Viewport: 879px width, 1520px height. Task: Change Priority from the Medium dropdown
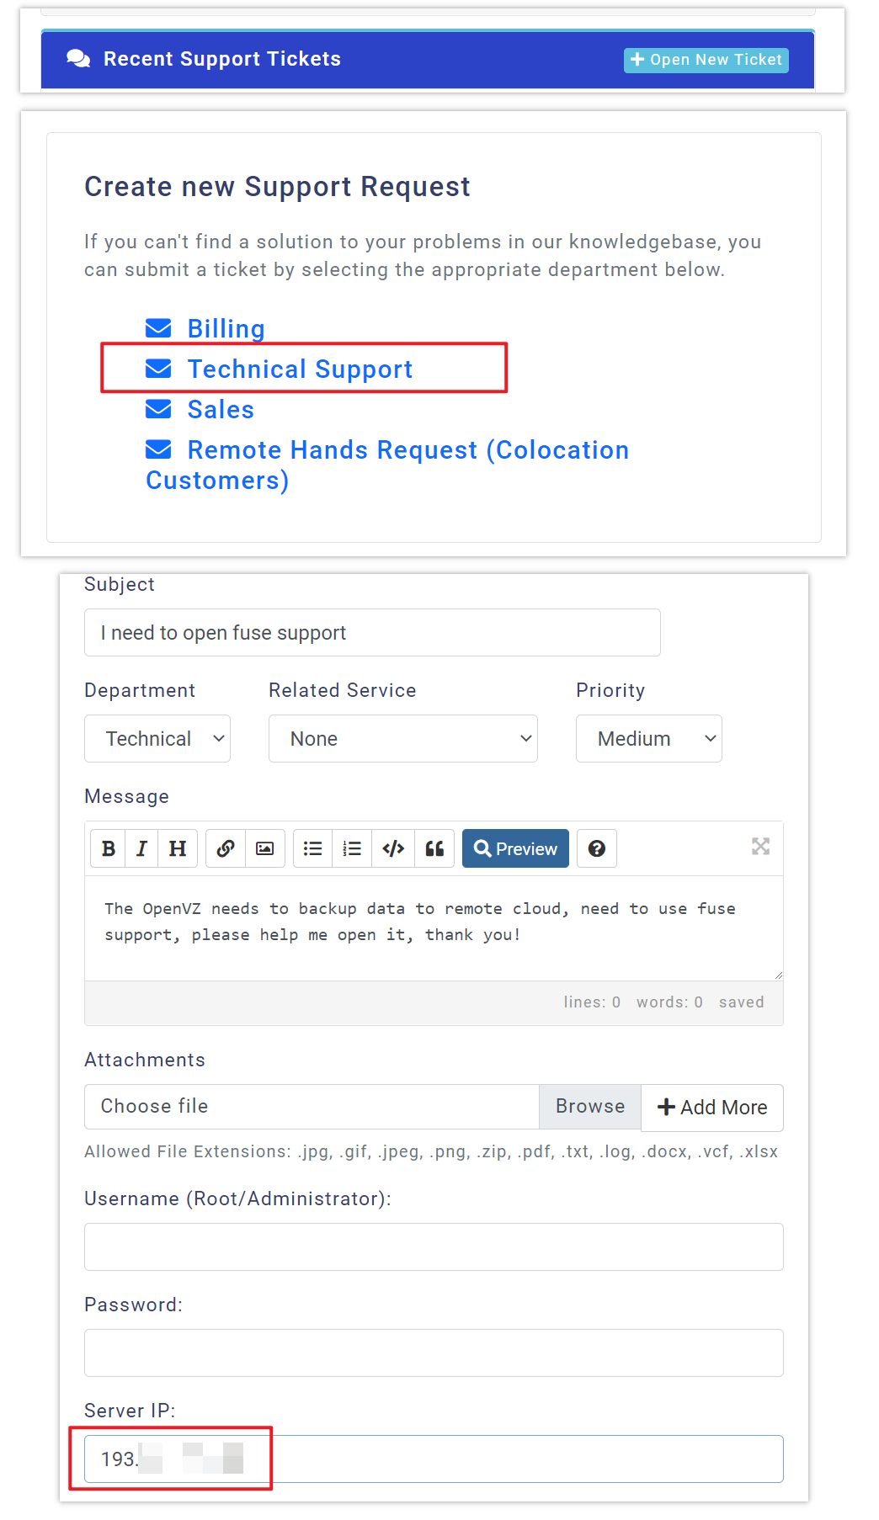(x=648, y=739)
